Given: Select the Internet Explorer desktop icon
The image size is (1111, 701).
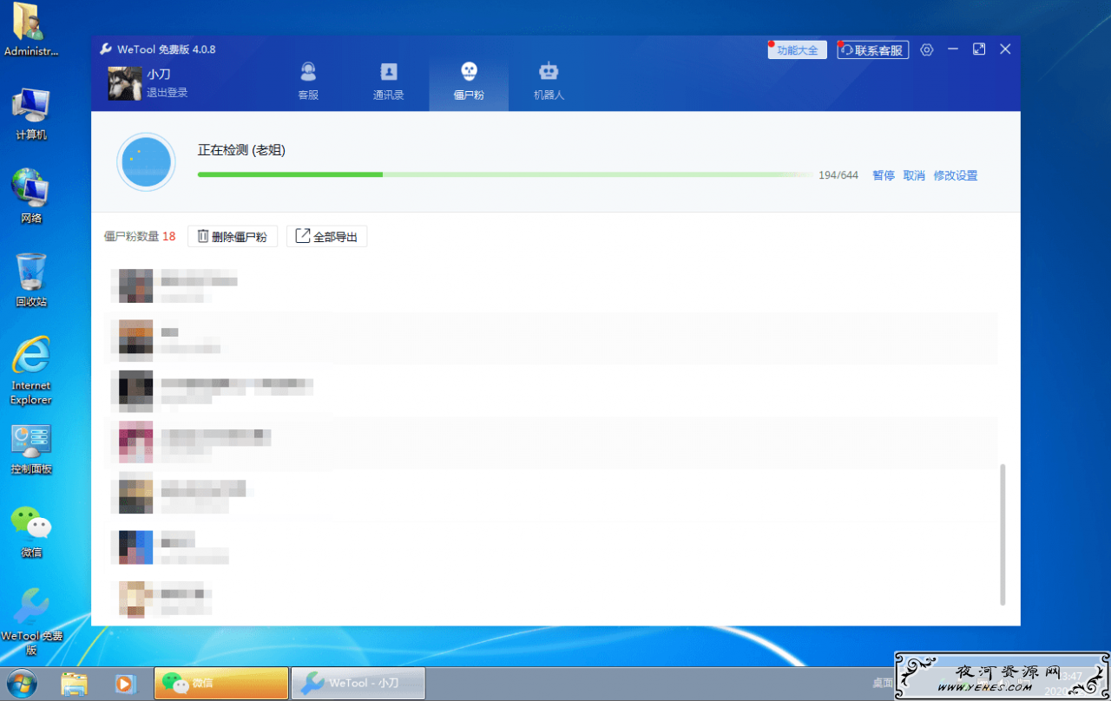Looking at the screenshot, I should tap(31, 371).
